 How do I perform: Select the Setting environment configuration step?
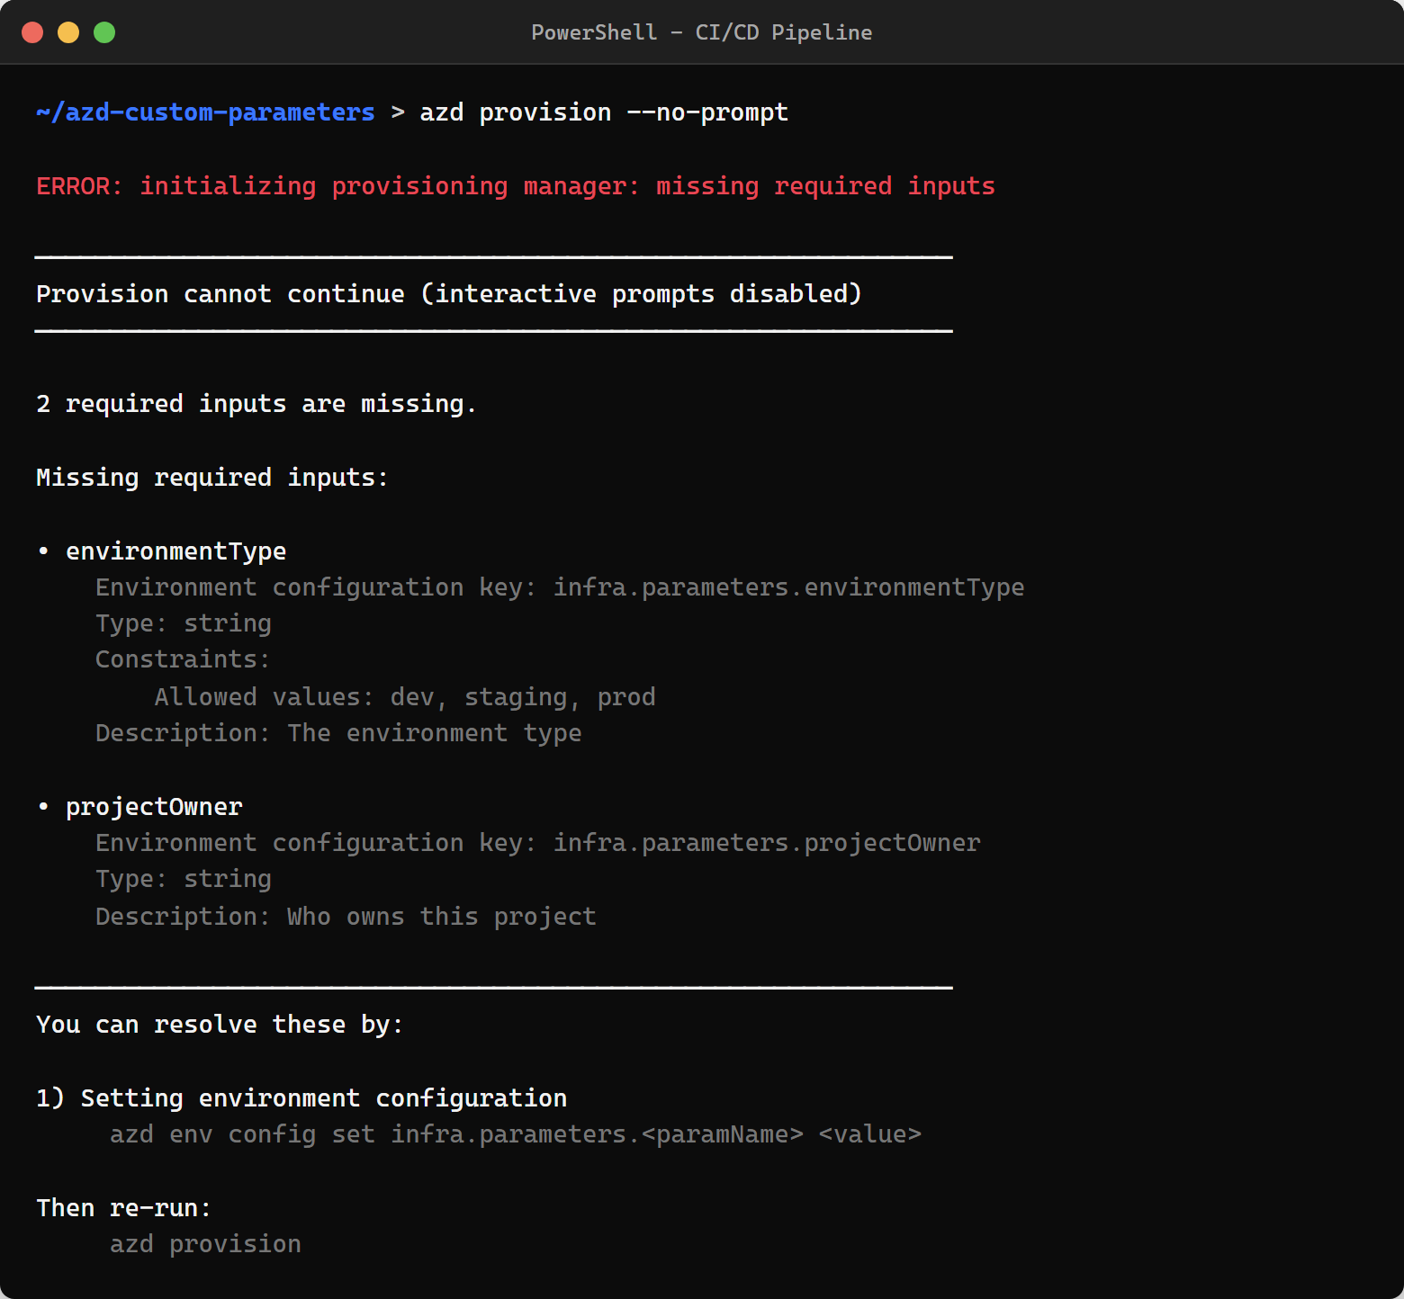[x=301, y=1097]
